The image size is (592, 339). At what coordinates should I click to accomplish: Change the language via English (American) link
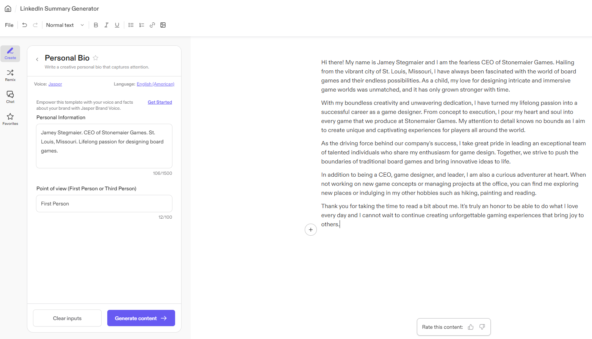(155, 84)
